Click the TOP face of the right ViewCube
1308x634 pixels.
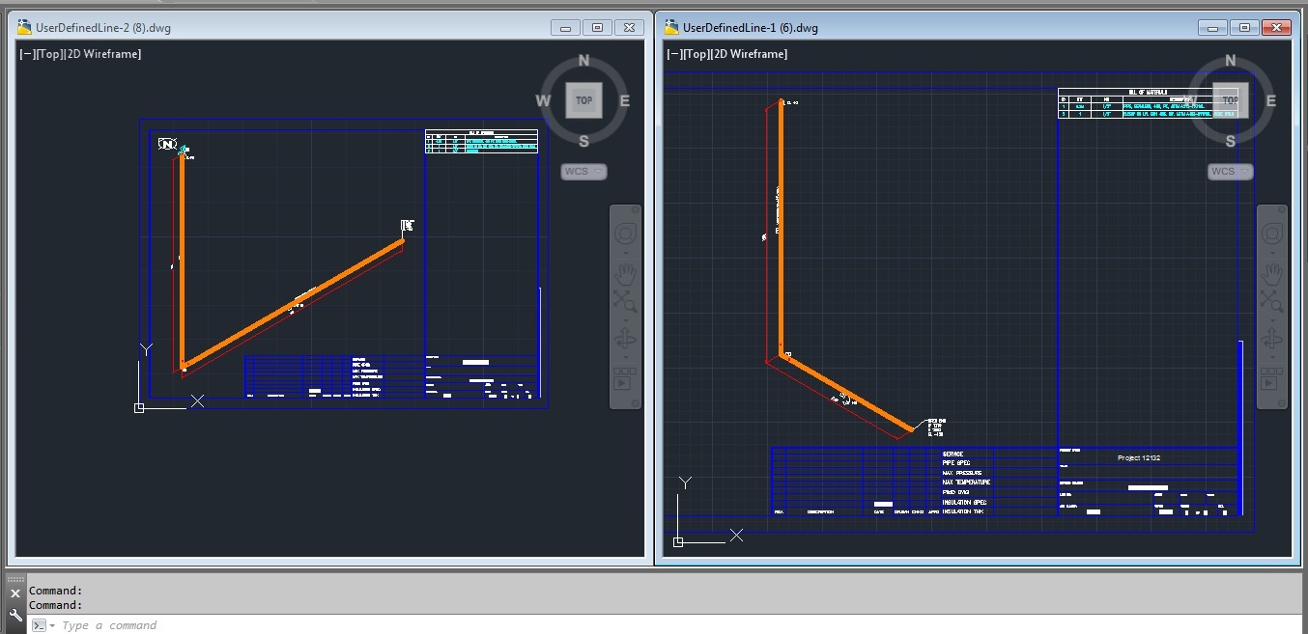tap(1230, 99)
